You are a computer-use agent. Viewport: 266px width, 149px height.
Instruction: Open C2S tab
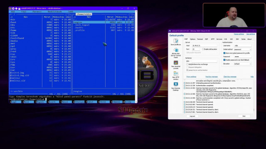pos(225,39)
